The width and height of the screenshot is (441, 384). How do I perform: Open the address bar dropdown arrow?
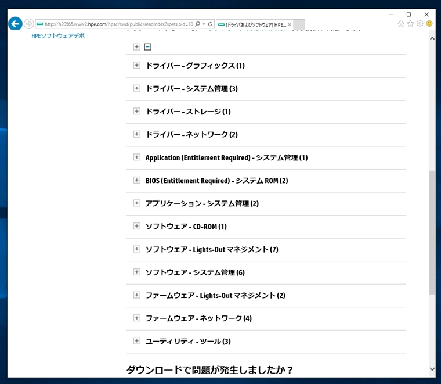[204, 24]
